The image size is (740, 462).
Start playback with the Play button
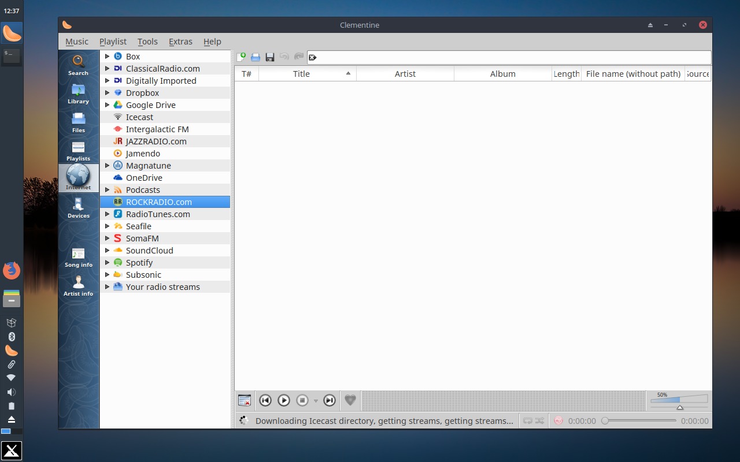click(283, 400)
